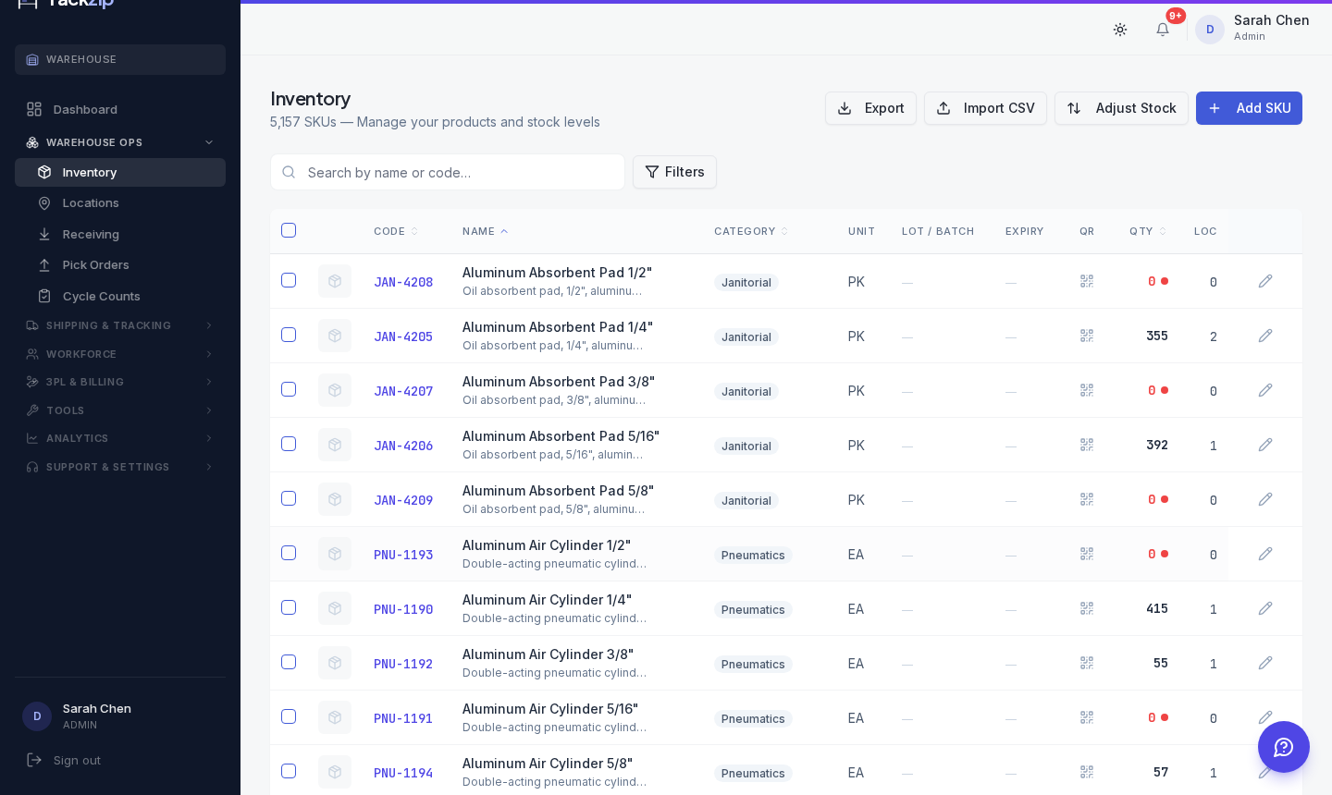This screenshot has height=795, width=1332.
Task: Click the Export button
Action: tap(870, 108)
